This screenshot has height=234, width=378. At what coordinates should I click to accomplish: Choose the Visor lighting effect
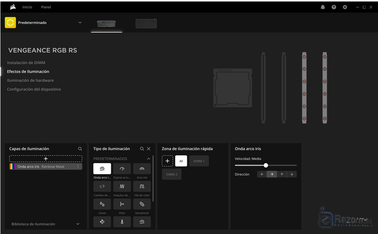point(122,204)
